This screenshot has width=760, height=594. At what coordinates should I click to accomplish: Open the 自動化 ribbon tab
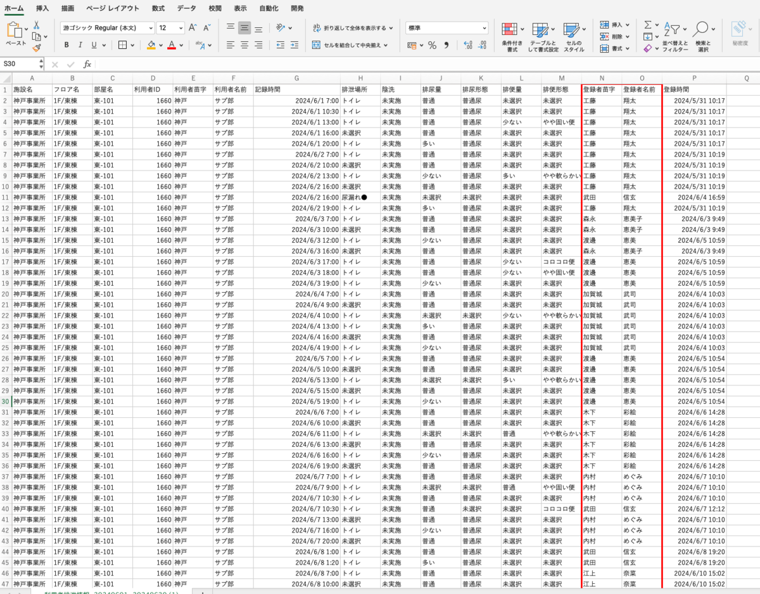pyautogui.click(x=269, y=9)
